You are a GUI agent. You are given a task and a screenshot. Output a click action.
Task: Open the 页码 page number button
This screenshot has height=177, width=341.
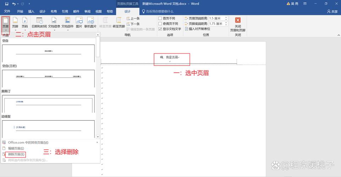(x=25, y=24)
